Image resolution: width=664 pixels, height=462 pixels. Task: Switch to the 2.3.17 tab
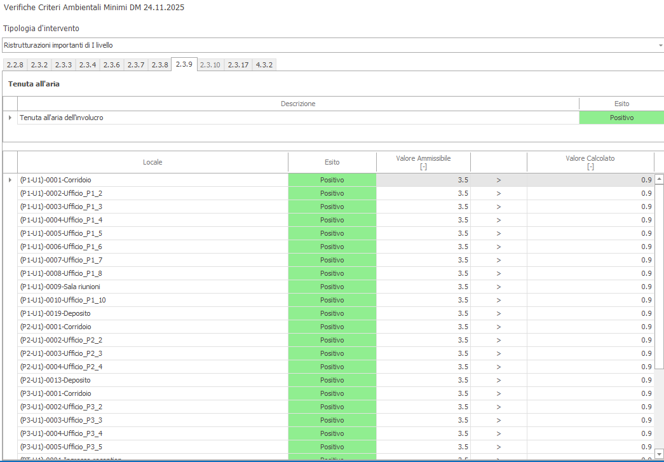(238, 65)
